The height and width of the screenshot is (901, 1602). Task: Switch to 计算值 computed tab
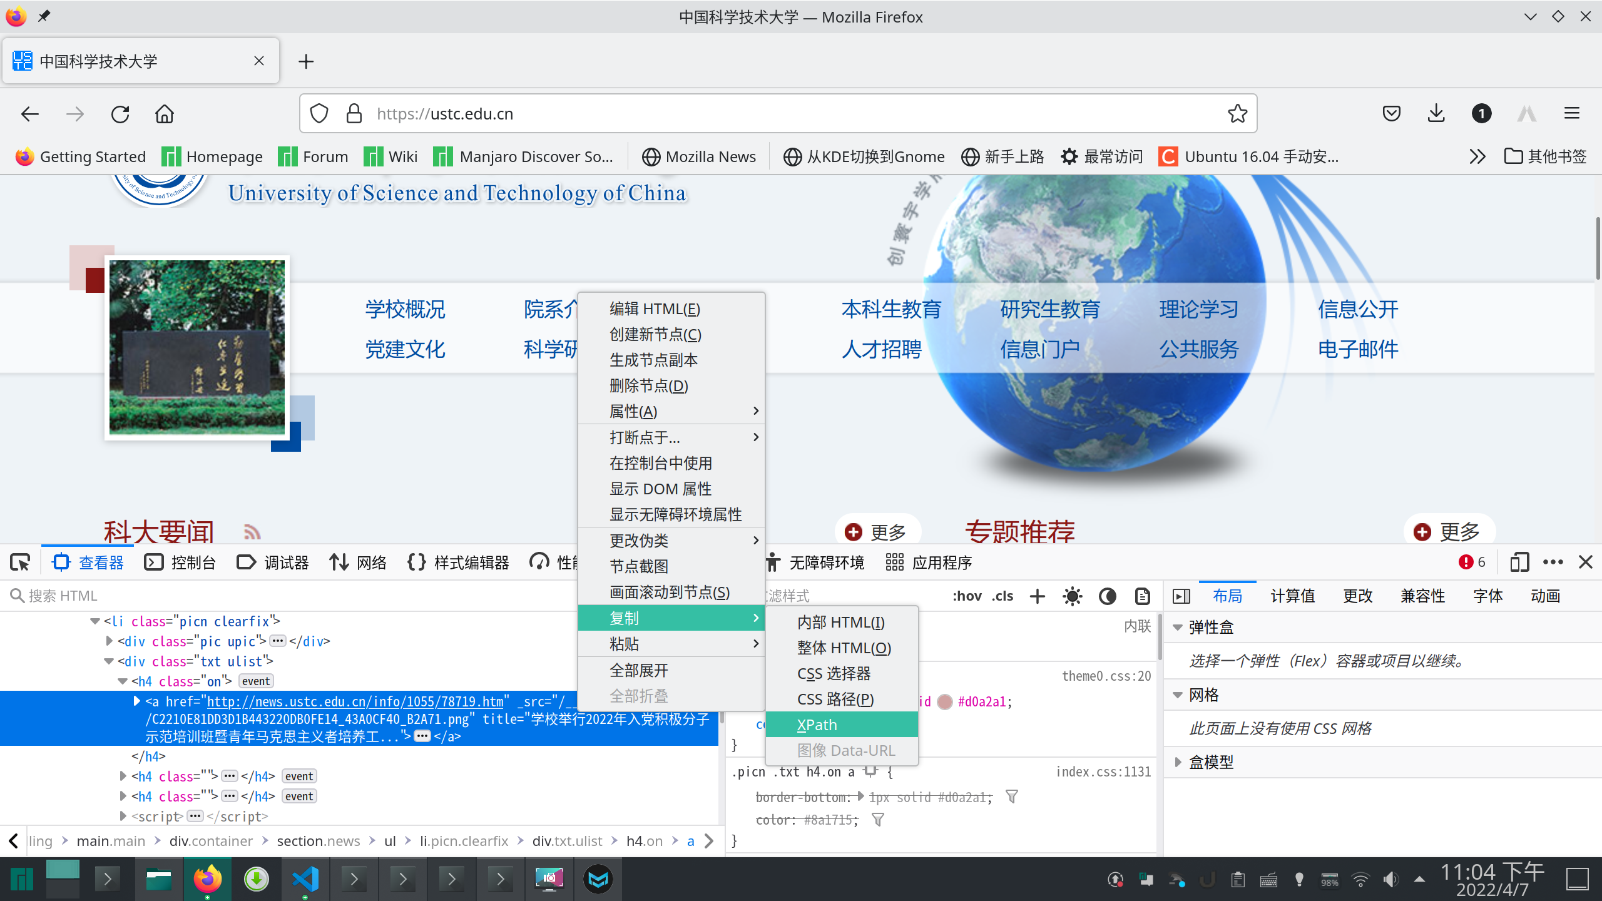pyautogui.click(x=1293, y=596)
